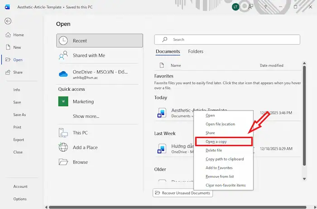Click Add a Place globe icon
Screen dimensions: 317x209
click(x=63, y=147)
